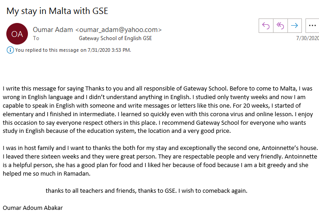This screenshot has width=319, height=213.
Task: Open the More actions ellipsis menu
Action: [x=312, y=26]
